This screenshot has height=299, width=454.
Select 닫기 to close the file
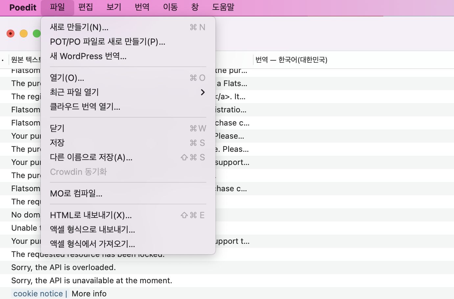(x=57, y=128)
